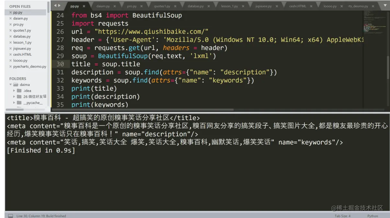Open jiqixuexi.py from Open Files list
390x218 pixels.
tap(22, 49)
